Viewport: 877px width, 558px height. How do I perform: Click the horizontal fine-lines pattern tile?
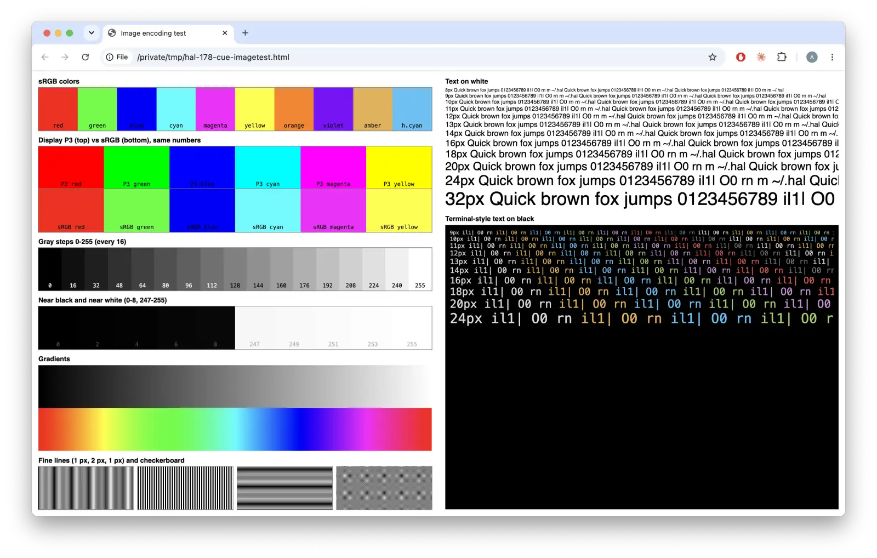pos(285,488)
